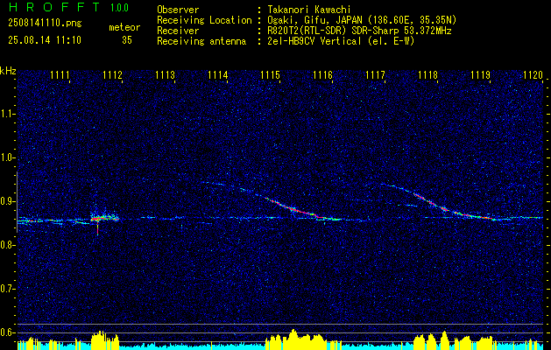The image size is (551, 350).
Task: Click the 1113 time axis marker
Action: click(x=166, y=74)
